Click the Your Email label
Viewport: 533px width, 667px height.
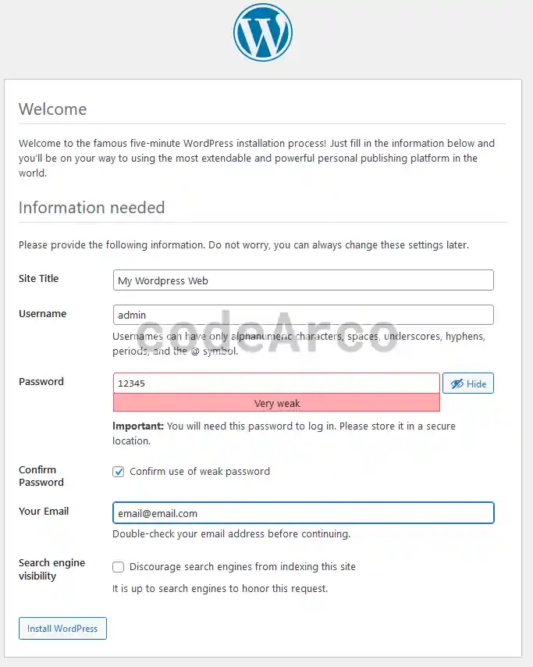[x=44, y=511]
